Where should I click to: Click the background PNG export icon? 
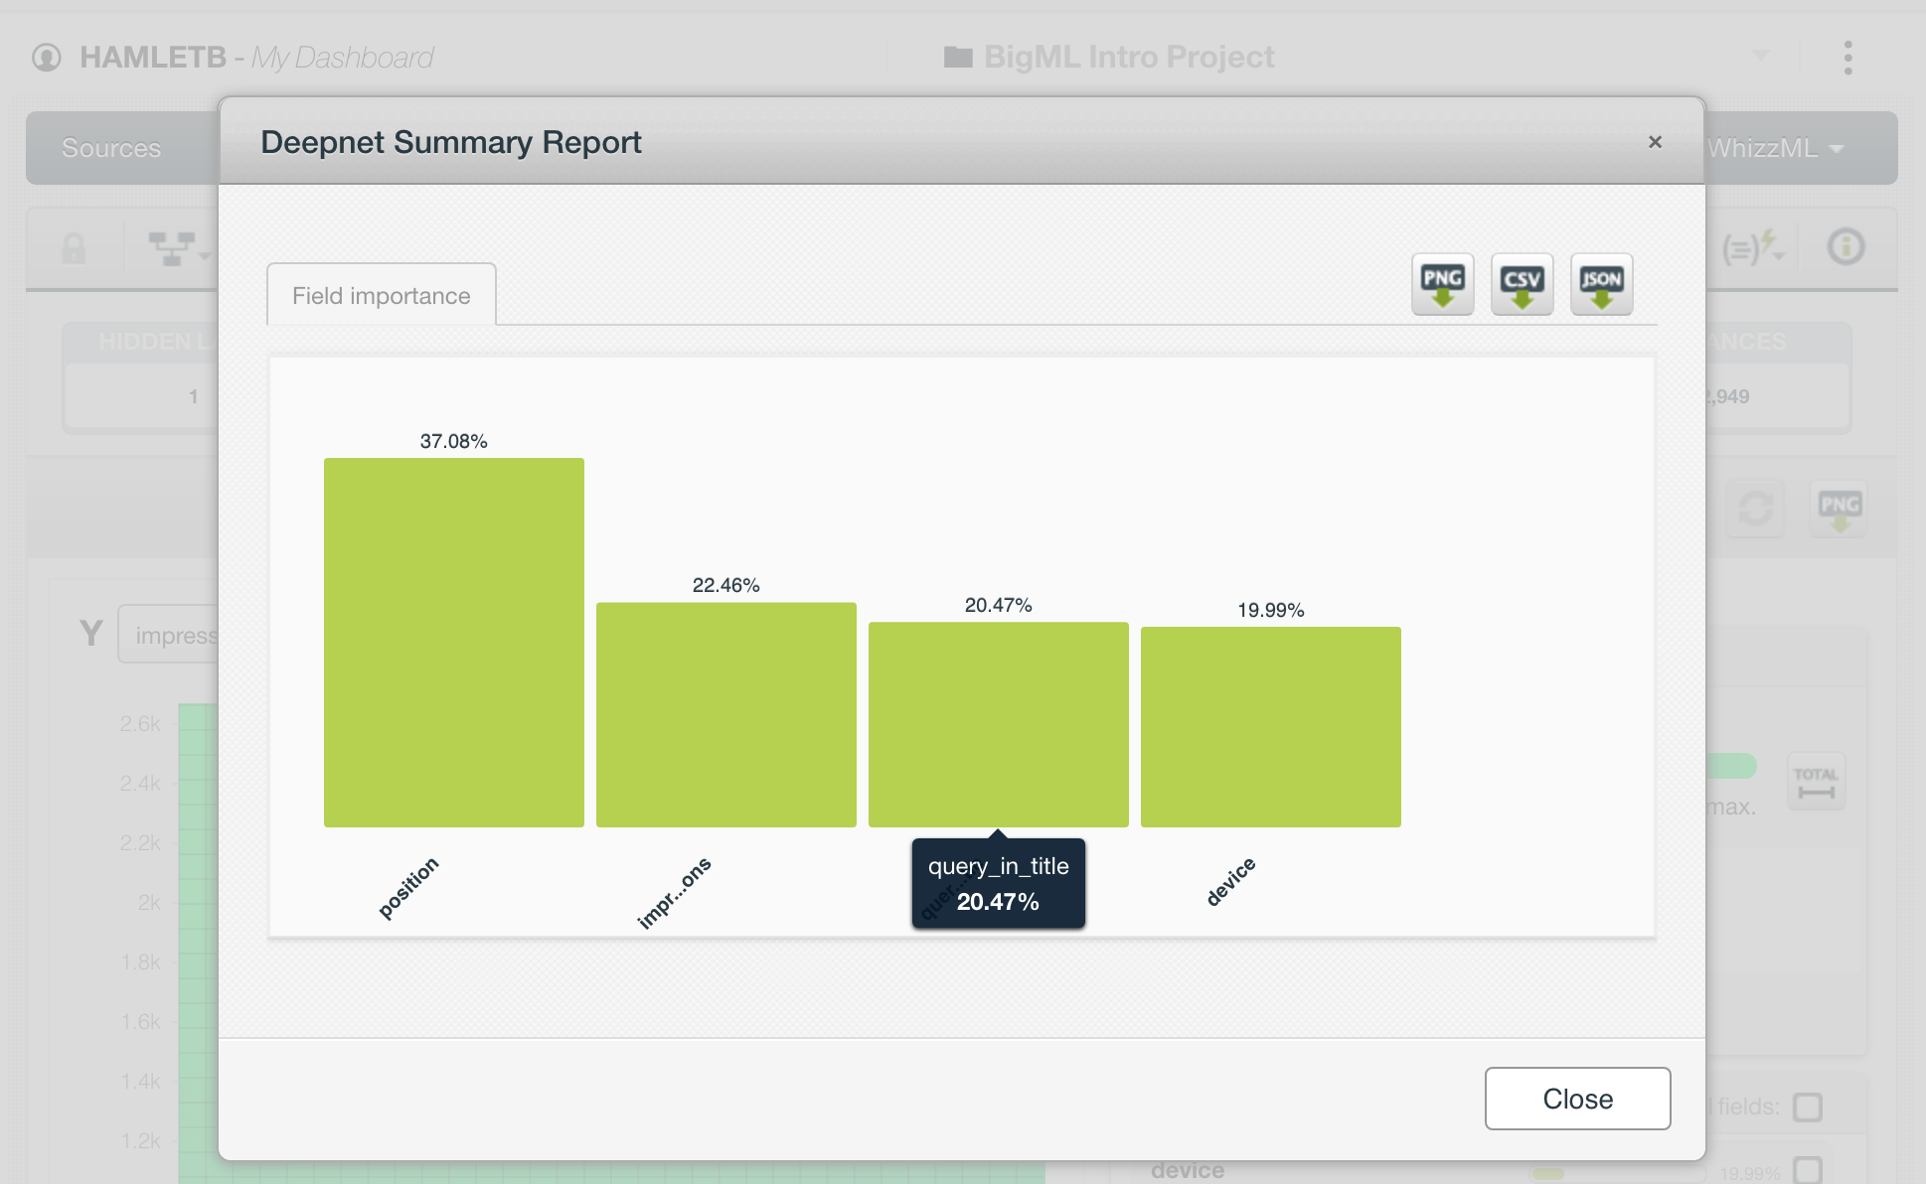pos(1839,510)
